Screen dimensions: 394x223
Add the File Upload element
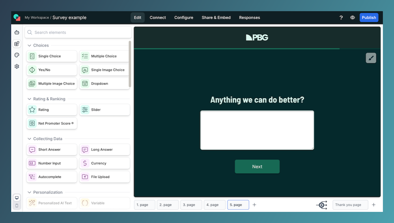tap(105, 177)
